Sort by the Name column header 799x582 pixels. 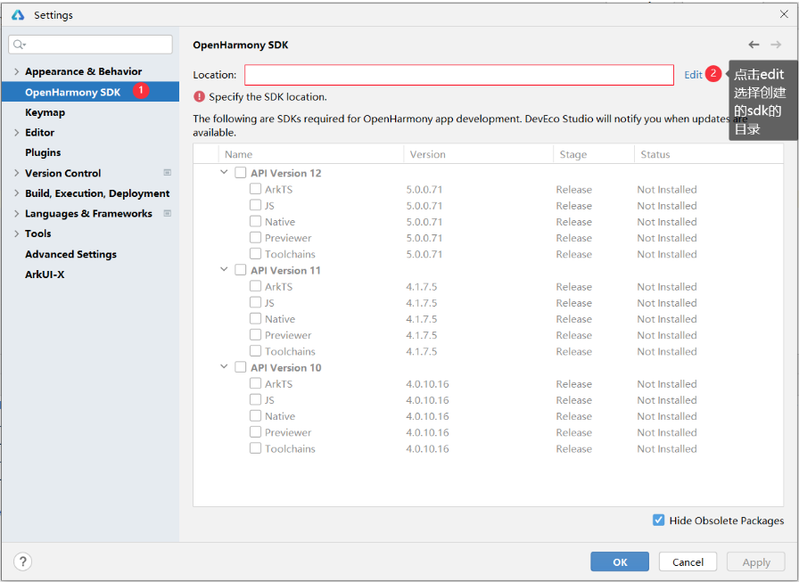[311, 154]
